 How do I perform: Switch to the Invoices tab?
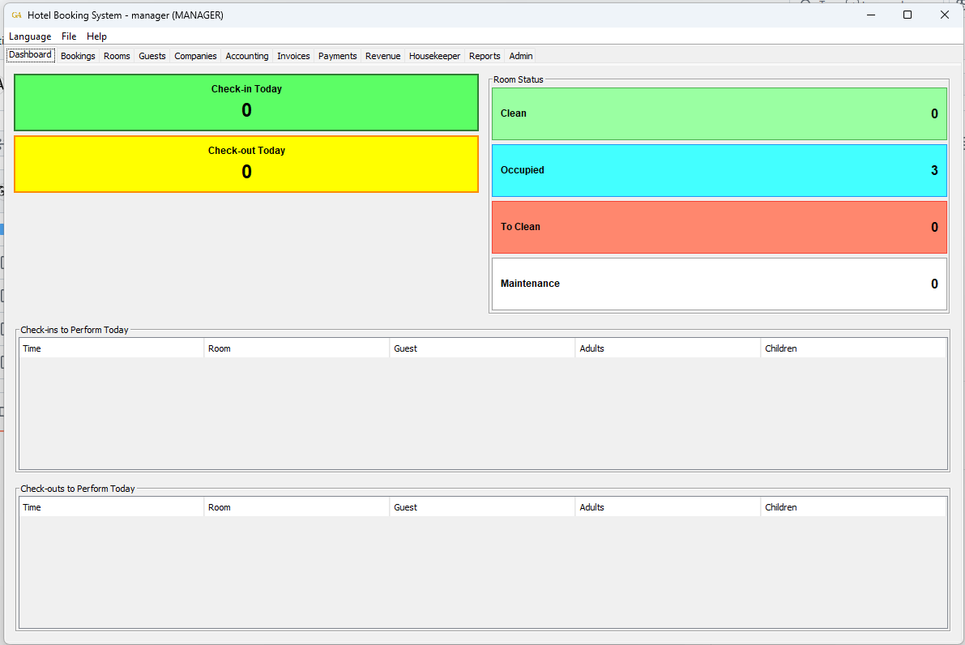point(293,55)
